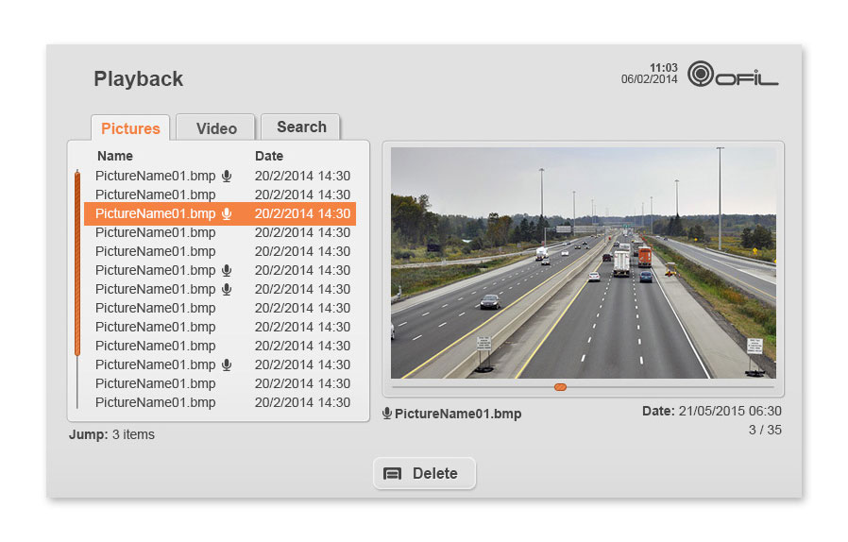The image size is (848, 542).
Task: Click the Playback title
Action: [139, 79]
